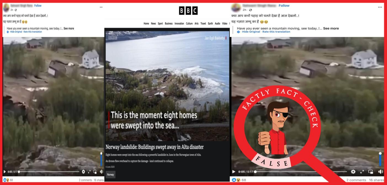387x185 pixels.
Task: Seek on the left video progress bar
Action: [49, 172]
